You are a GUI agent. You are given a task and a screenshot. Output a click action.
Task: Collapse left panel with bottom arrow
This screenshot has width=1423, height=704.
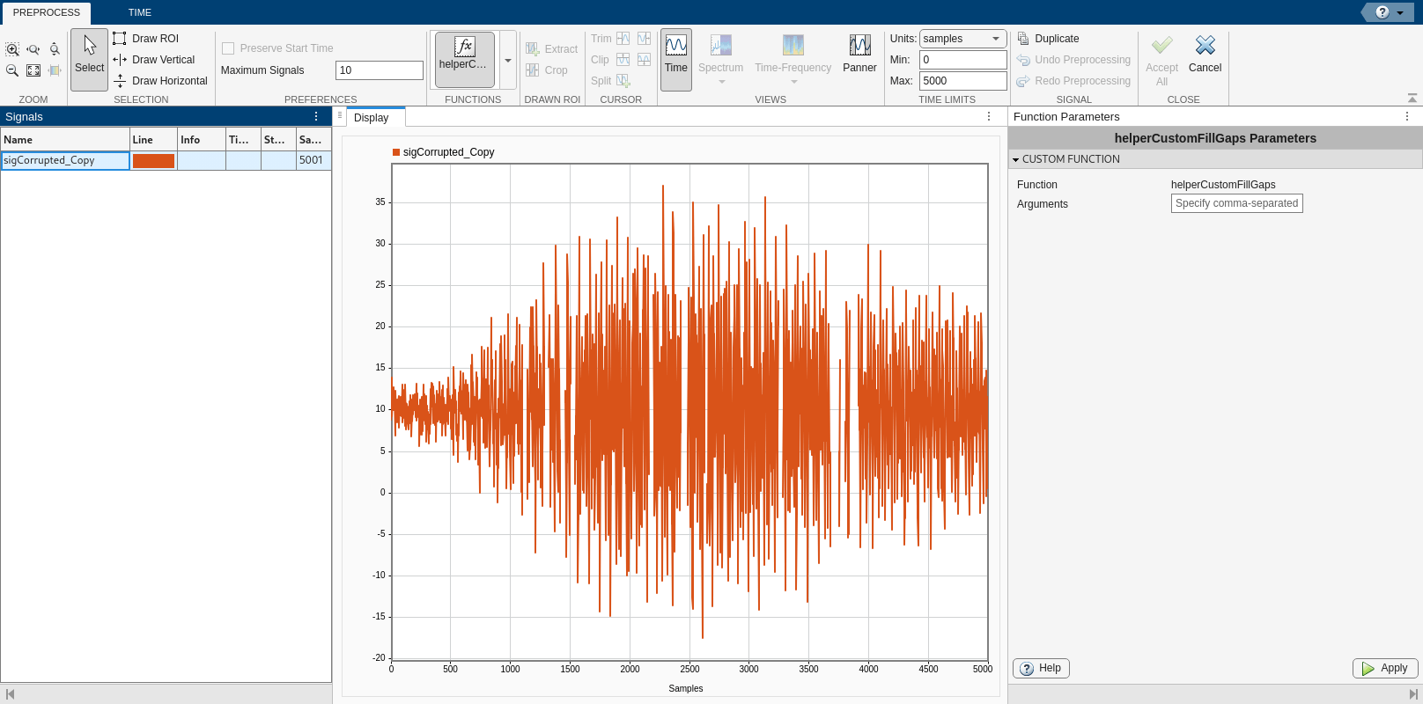10,694
